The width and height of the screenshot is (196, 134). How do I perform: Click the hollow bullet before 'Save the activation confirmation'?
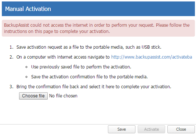[26, 77]
